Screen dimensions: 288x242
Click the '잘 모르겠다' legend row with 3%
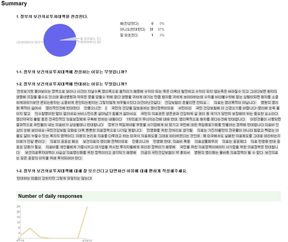pyautogui.click(x=142, y=35)
